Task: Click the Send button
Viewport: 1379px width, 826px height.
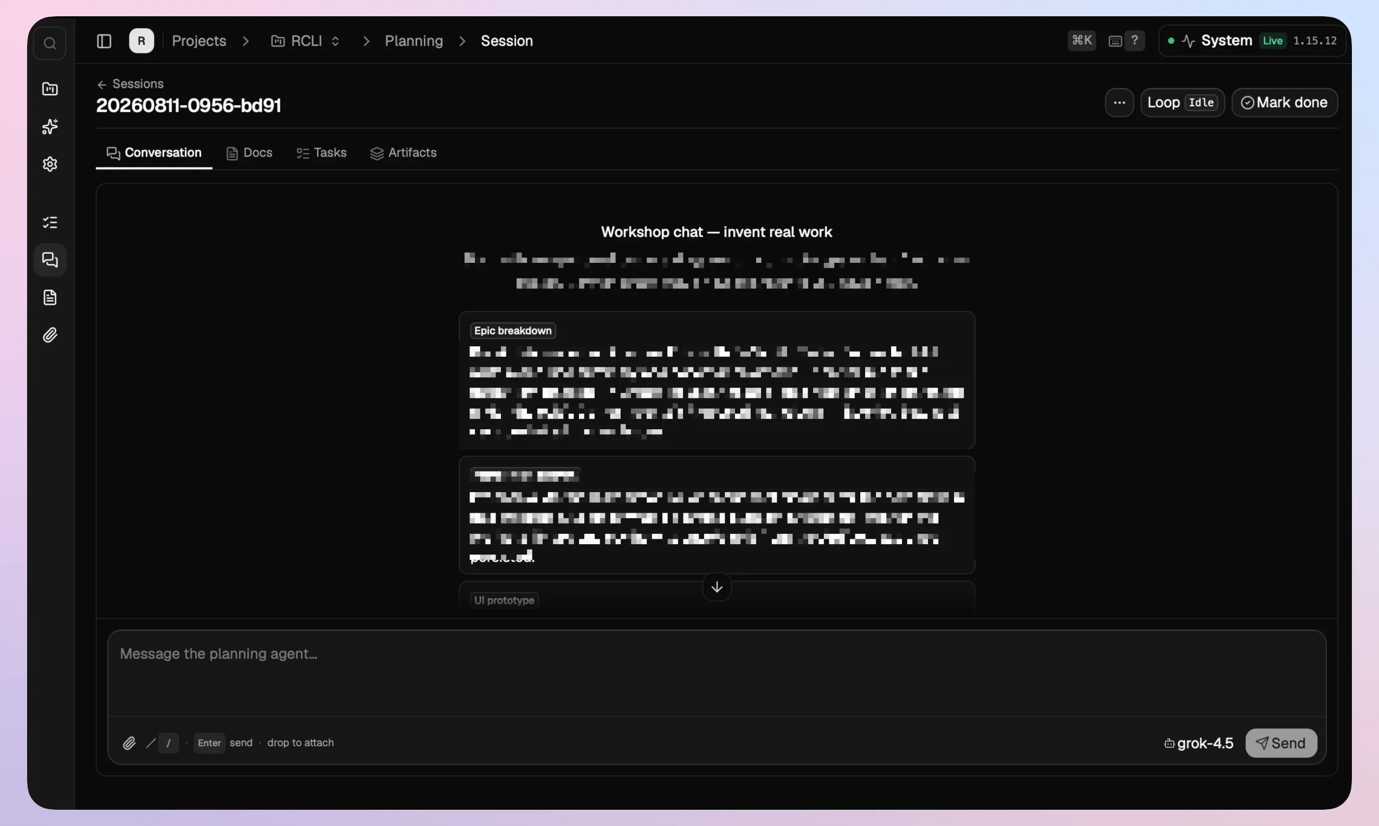Action: click(x=1280, y=743)
